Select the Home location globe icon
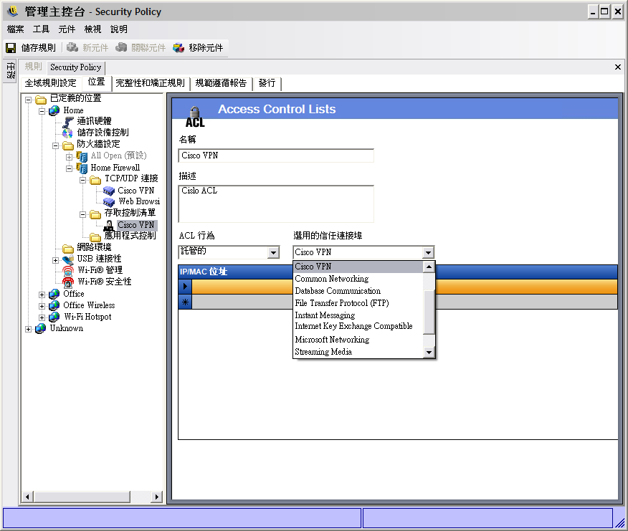The height and width of the screenshot is (531, 628). 54,111
